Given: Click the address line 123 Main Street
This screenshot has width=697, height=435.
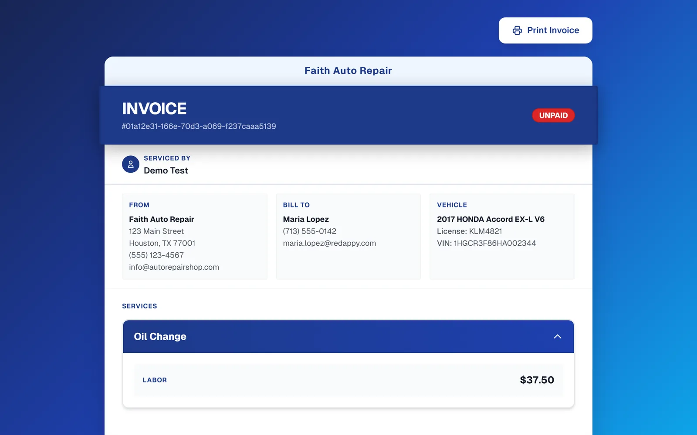Looking at the screenshot, I should coord(156,231).
